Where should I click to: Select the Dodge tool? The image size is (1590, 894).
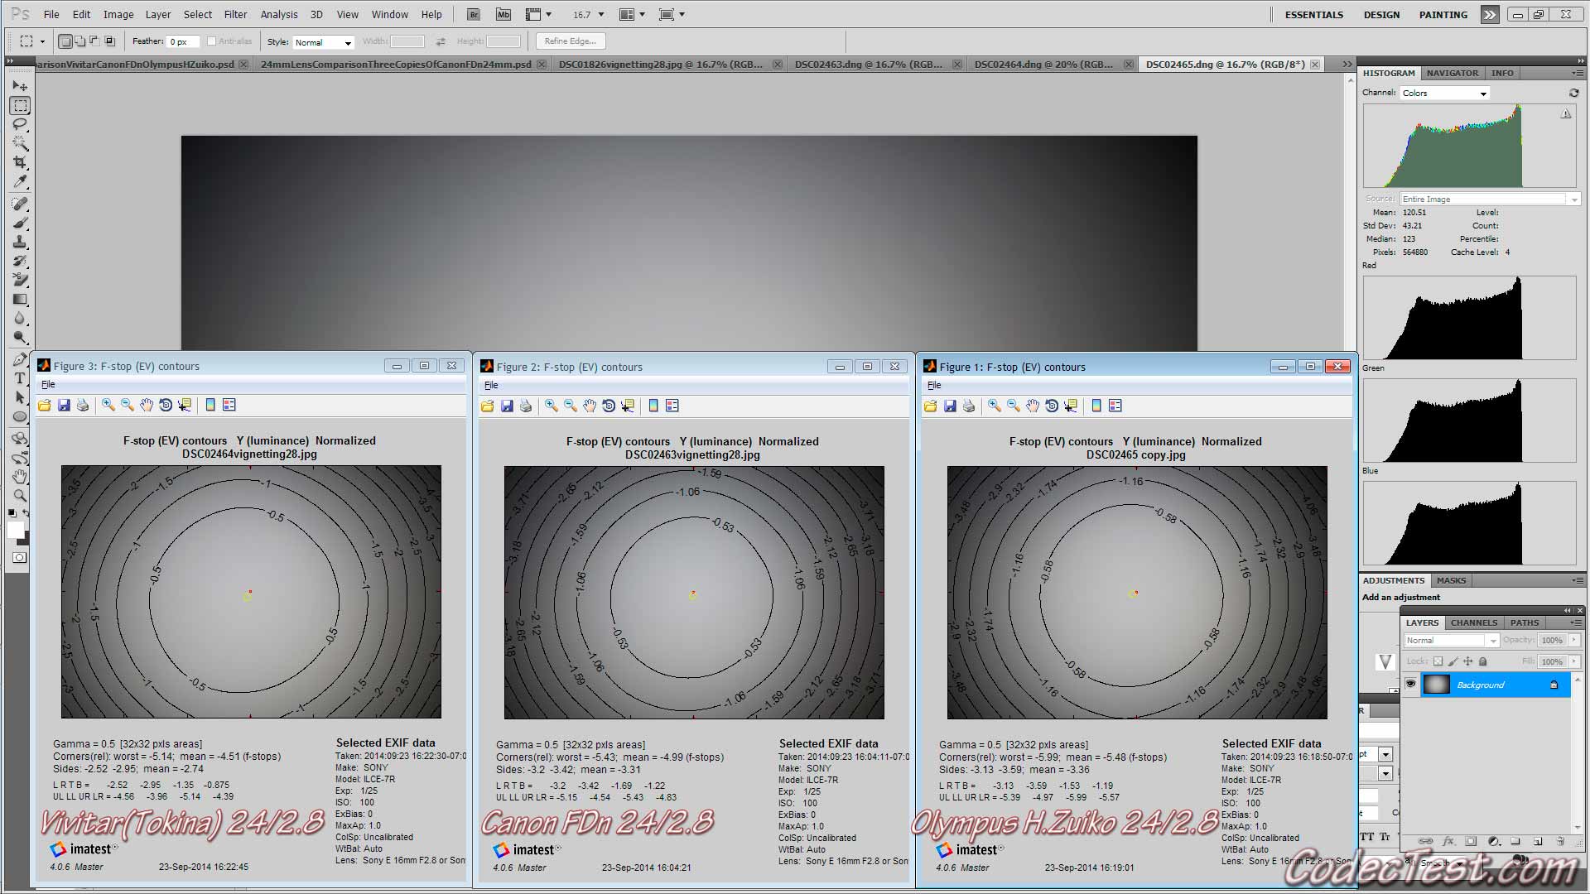pos(20,337)
